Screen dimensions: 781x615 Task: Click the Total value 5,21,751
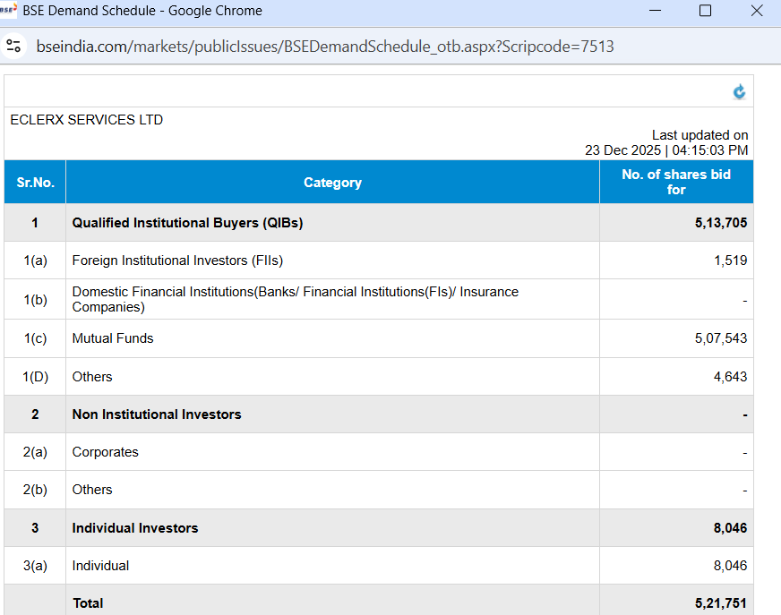pos(721,603)
